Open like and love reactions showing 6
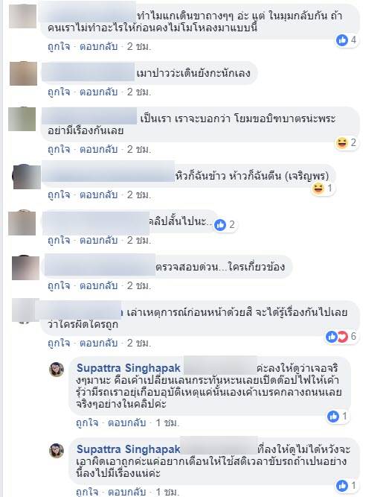The width and height of the screenshot is (386, 497). (341, 336)
